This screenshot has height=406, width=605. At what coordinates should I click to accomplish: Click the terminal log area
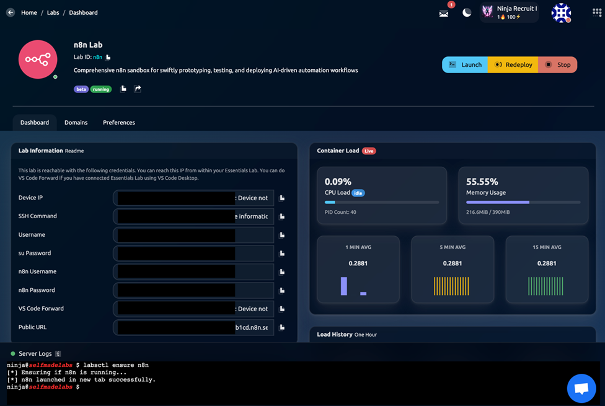(303, 383)
